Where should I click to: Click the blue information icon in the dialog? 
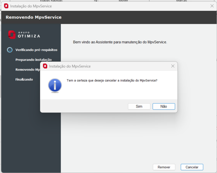click(55, 85)
